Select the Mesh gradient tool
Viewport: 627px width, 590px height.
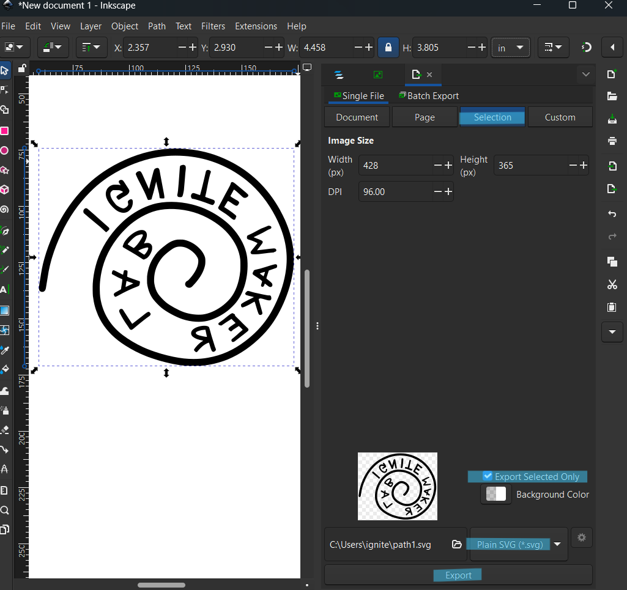coord(5,330)
